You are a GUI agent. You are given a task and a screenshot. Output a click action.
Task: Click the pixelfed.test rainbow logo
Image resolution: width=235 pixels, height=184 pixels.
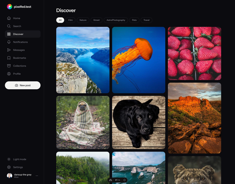coord(10,6)
